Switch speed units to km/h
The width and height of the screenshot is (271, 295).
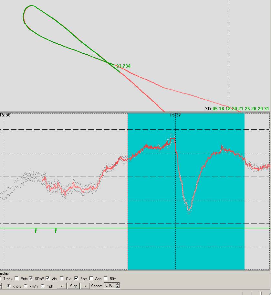point(26,286)
